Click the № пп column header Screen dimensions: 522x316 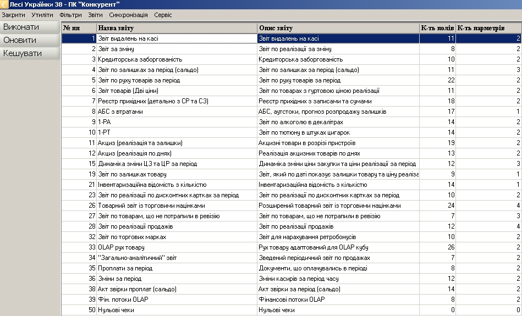[78, 28]
